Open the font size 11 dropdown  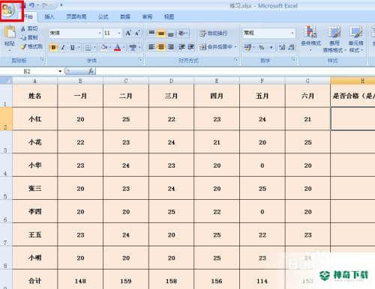119,33
